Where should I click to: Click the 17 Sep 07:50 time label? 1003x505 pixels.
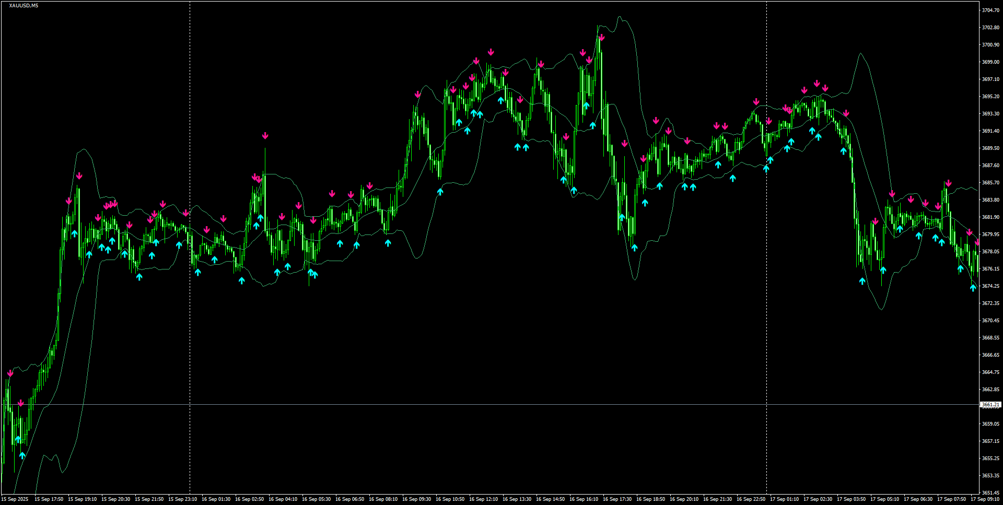pyautogui.click(x=951, y=499)
